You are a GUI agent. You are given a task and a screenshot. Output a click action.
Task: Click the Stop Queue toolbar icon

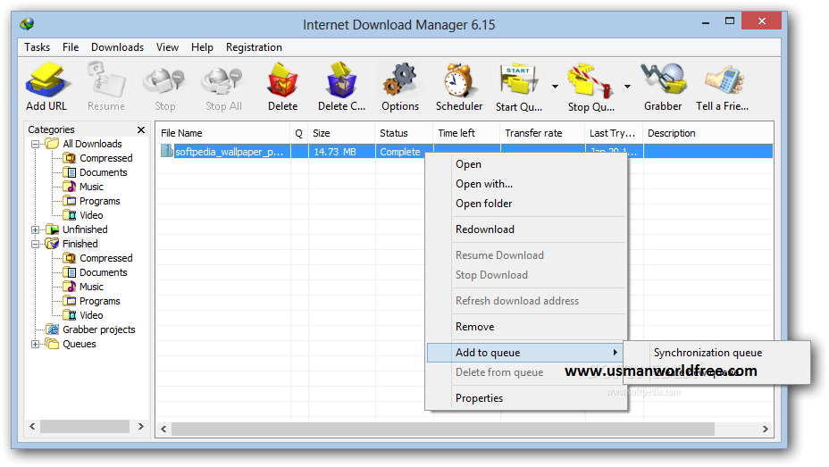tap(590, 80)
